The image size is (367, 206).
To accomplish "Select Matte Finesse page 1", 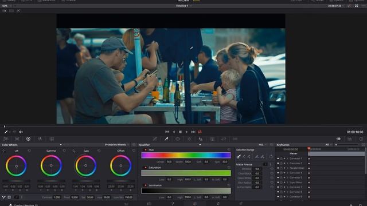I will 265,164.
